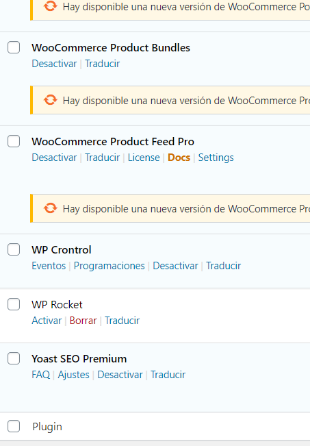Tick the Yoast SEO Premium checkbox
Screen dimensions: 310x446
pyautogui.click(x=14, y=358)
